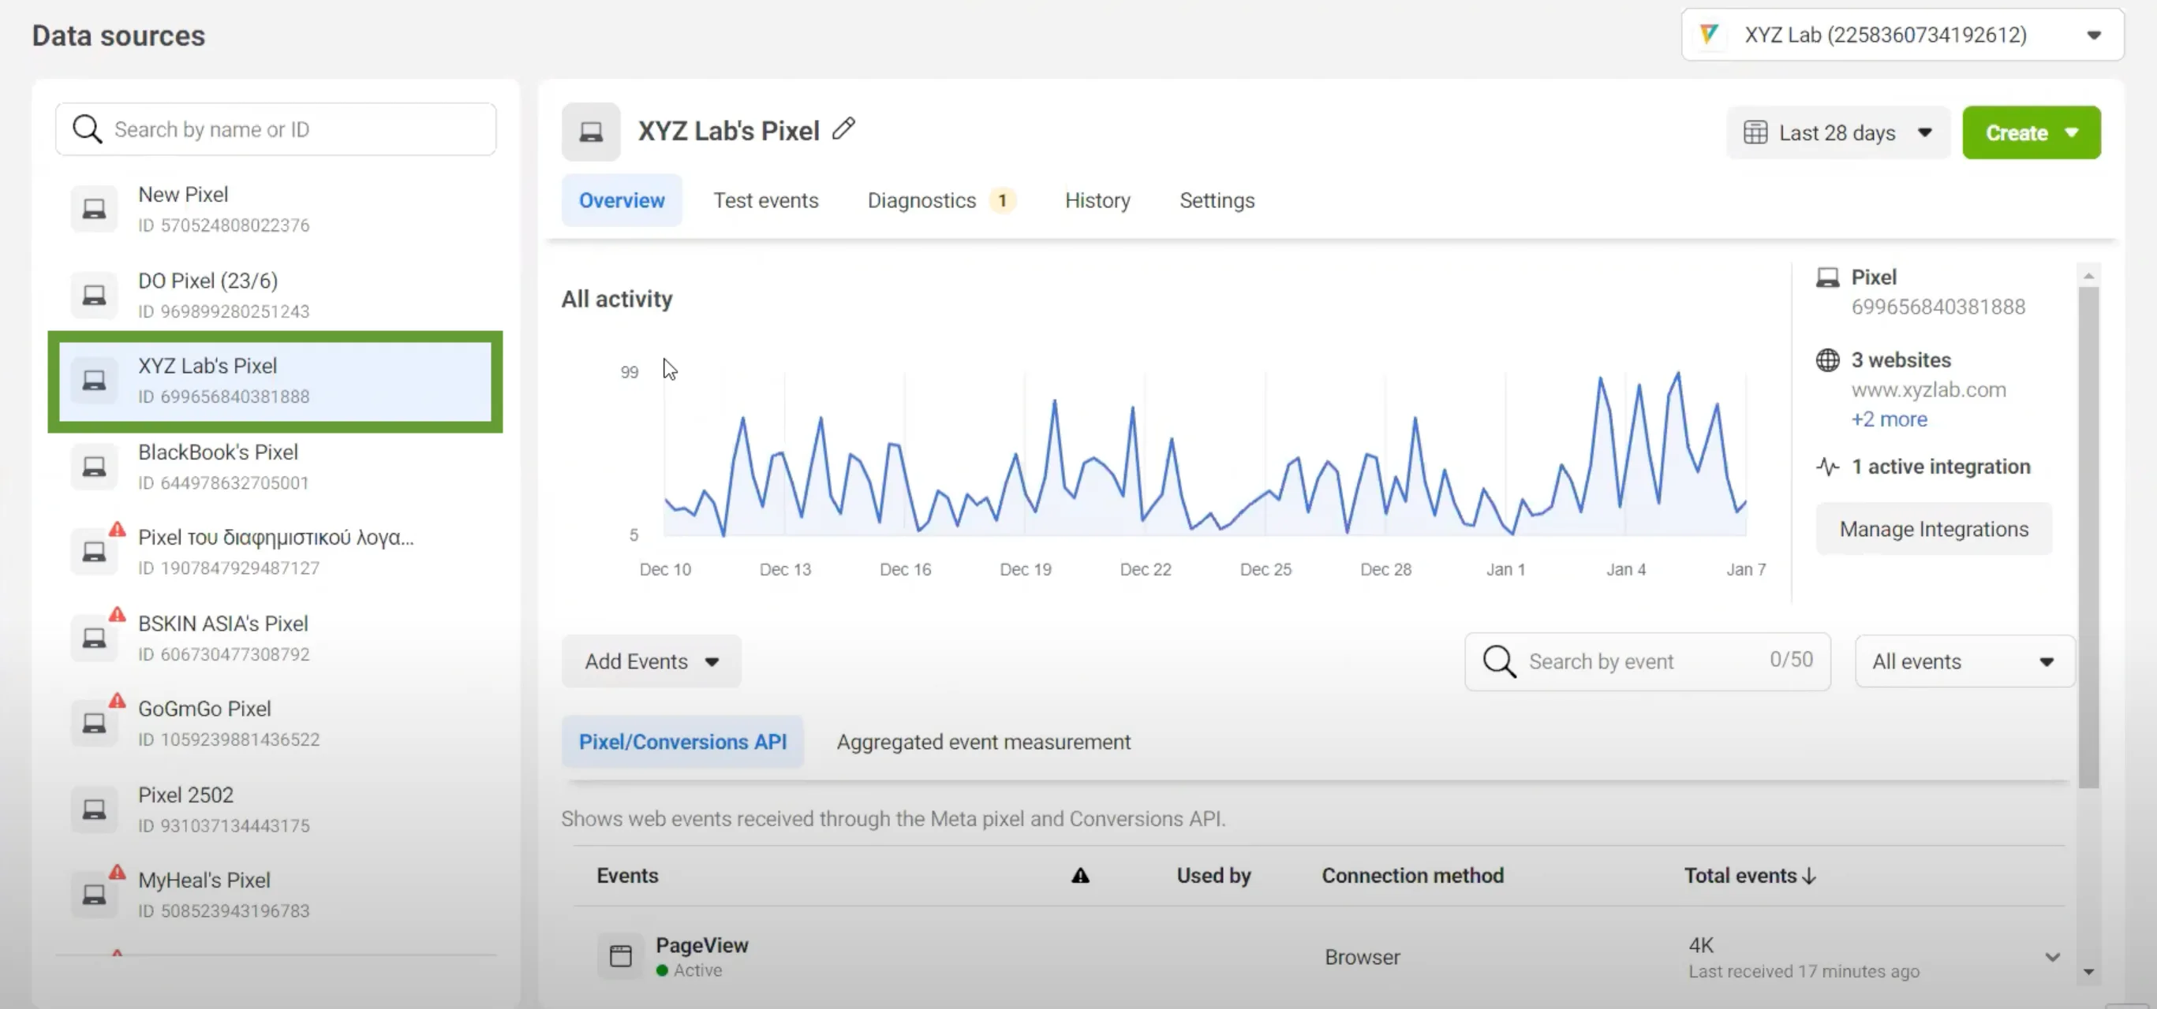Click the PageView event browser icon

(620, 955)
